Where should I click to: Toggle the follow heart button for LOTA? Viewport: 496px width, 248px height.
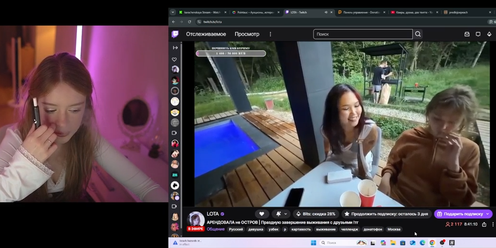point(262,214)
